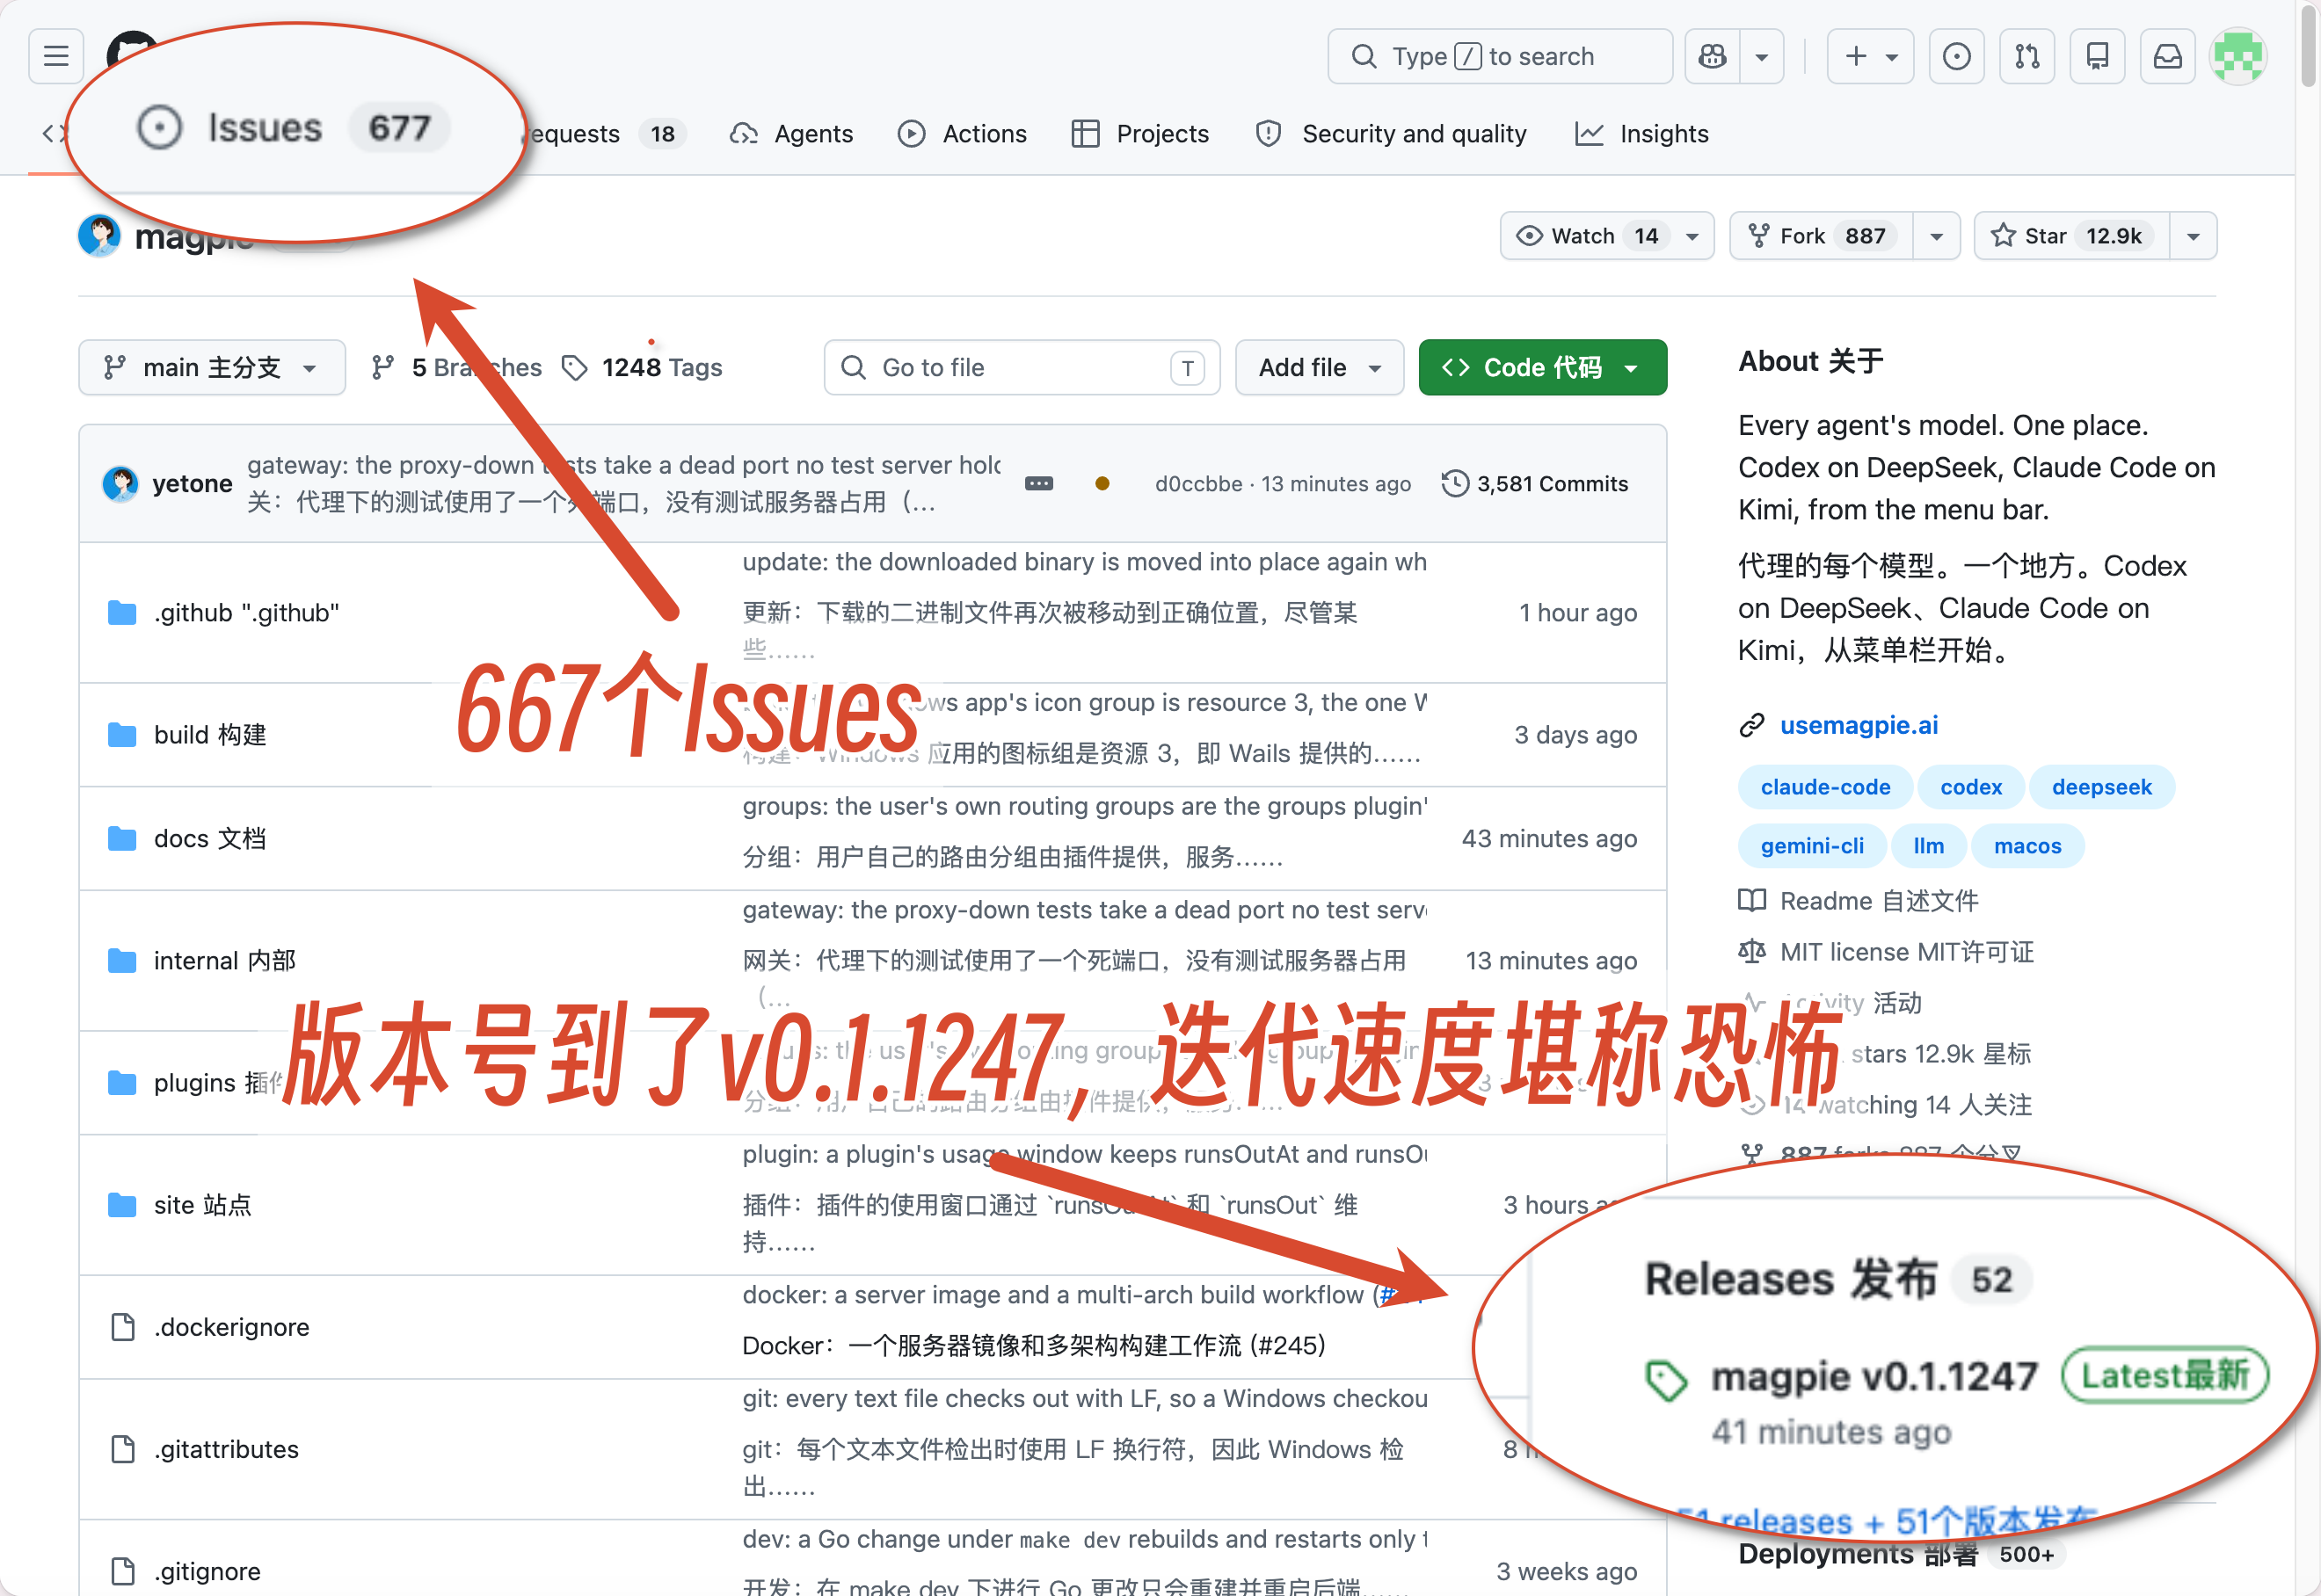
Task: Switch to the Security and quality tab
Action: [1392, 133]
